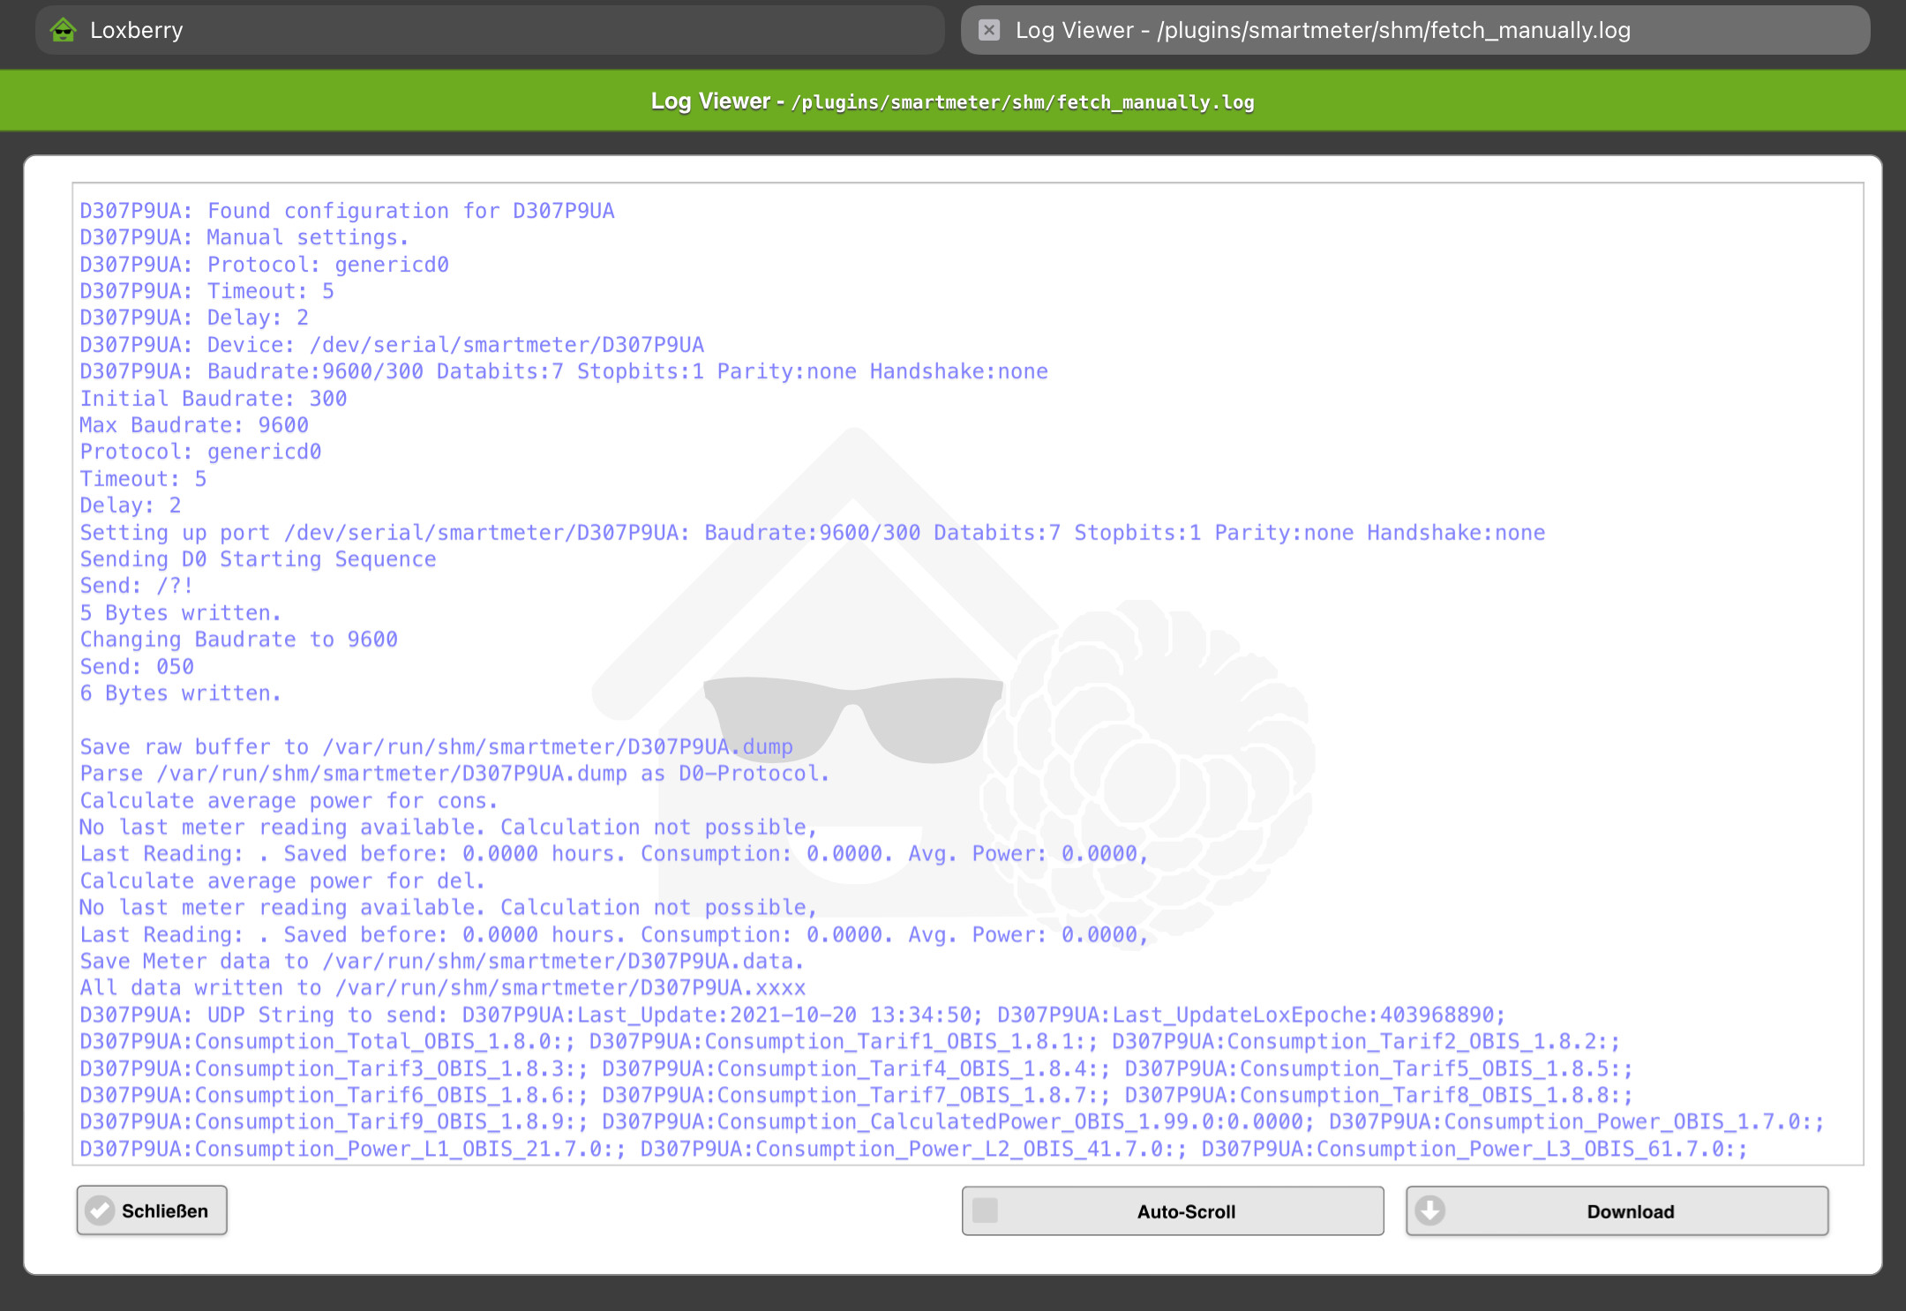1906x1311 pixels.
Task: Select the Log Viewer fetch_manually.log tab
Action: 1322,30
